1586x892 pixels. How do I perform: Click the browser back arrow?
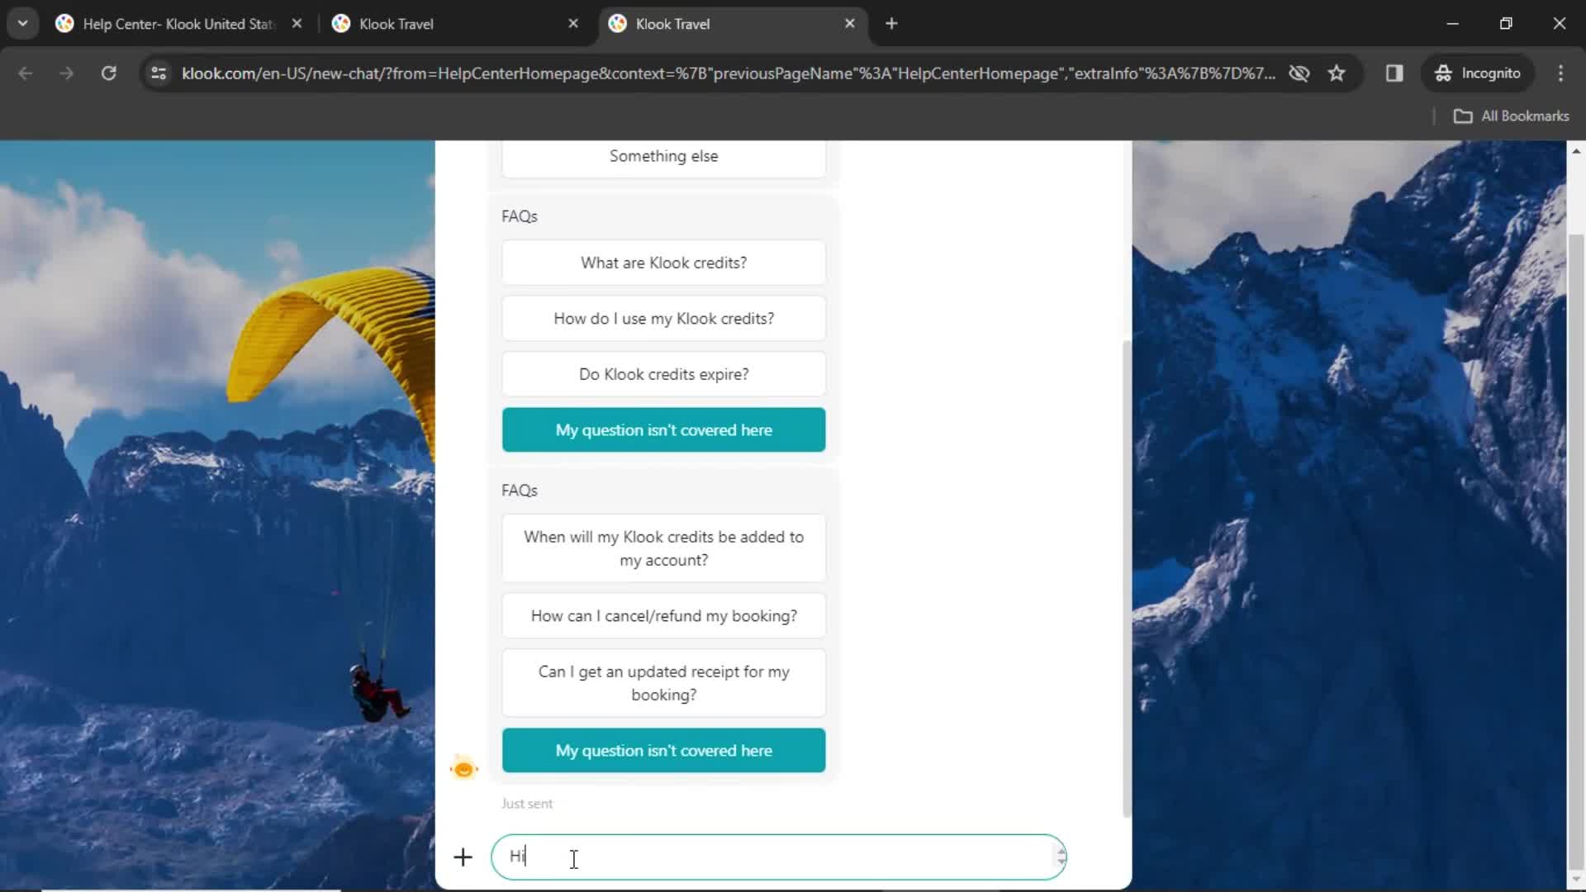tap(26, 74)
